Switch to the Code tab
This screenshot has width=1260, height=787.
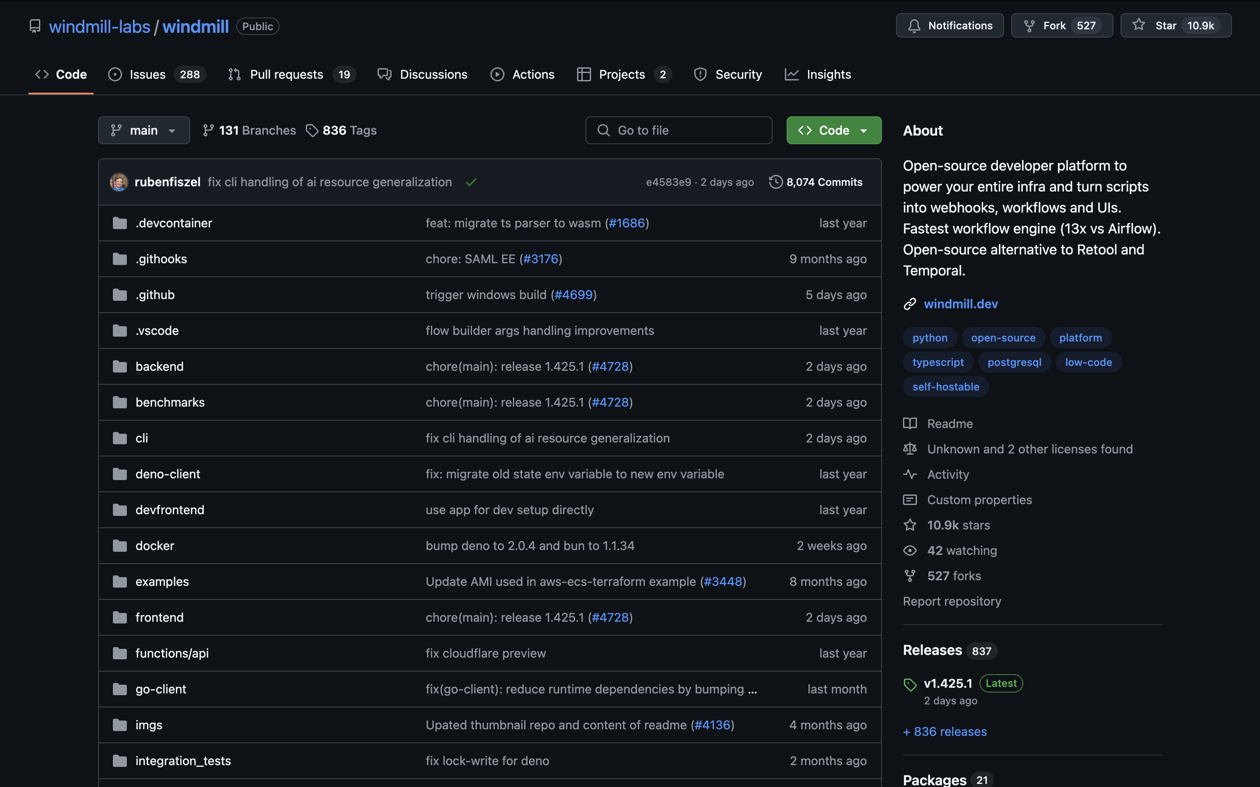click(61, 74)
